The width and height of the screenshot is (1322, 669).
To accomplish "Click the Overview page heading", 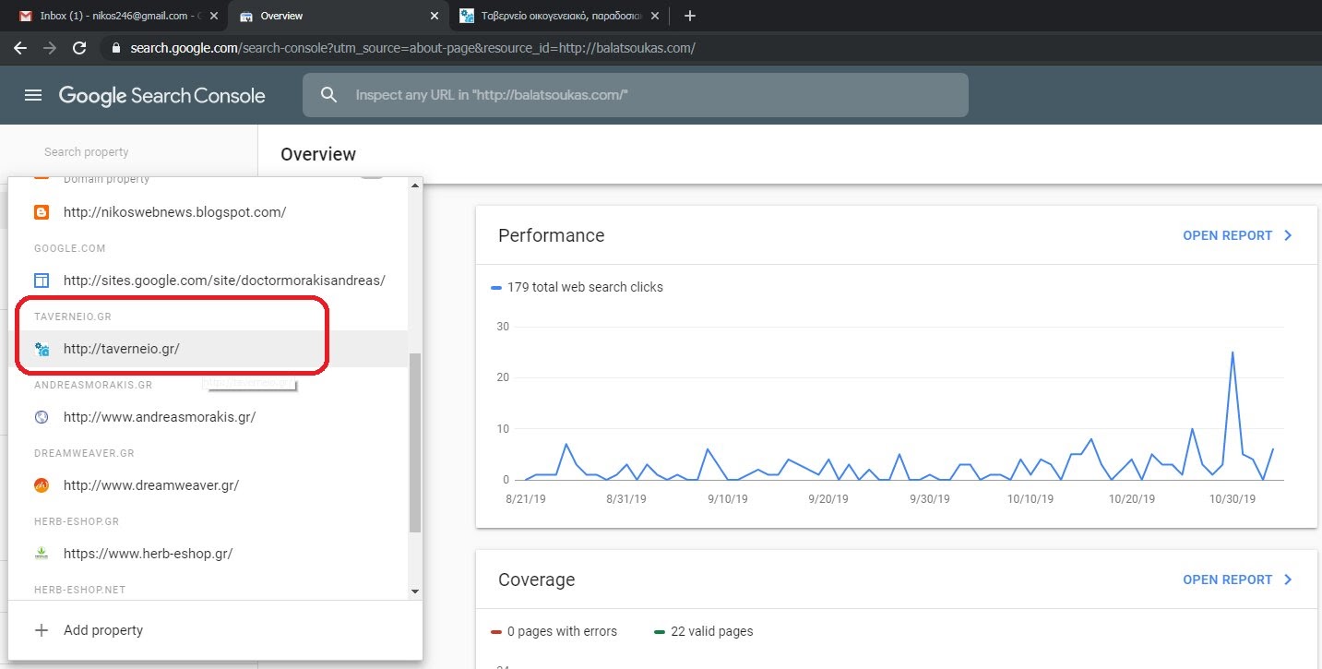I will (318, 154).
